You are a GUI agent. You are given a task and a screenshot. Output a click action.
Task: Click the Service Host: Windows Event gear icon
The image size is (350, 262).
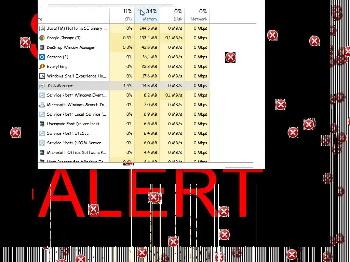pos(42,95)
